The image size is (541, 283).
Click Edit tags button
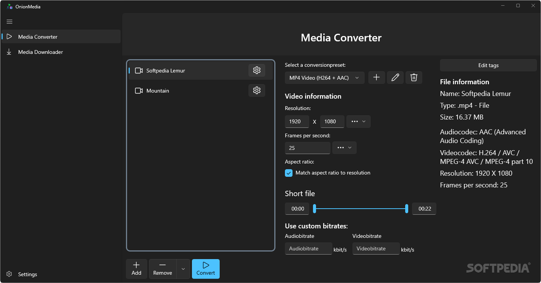coord(488,65)
